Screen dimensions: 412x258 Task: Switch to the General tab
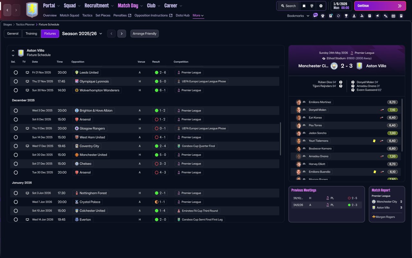pos(13,34)
